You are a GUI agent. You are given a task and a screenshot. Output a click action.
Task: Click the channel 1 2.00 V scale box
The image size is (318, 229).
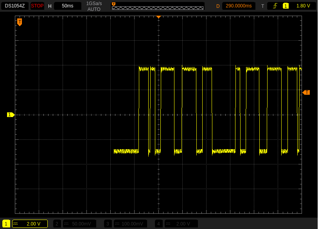point(30,224)
